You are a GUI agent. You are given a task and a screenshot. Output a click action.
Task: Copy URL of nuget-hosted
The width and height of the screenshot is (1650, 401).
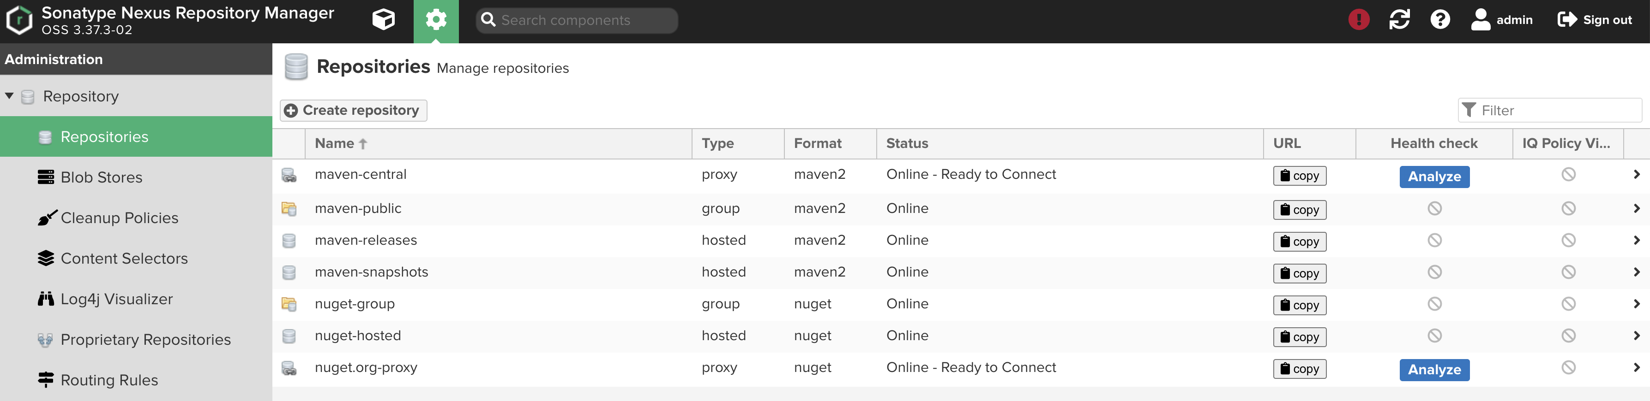coord(1300,337)
